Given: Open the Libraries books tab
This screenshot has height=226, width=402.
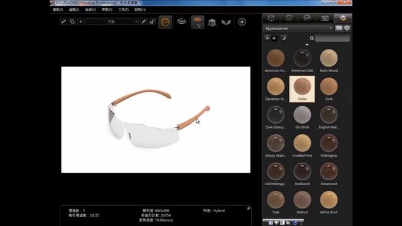Looking at the screenshot, I should pyautogui.click(x=343, y=18).
